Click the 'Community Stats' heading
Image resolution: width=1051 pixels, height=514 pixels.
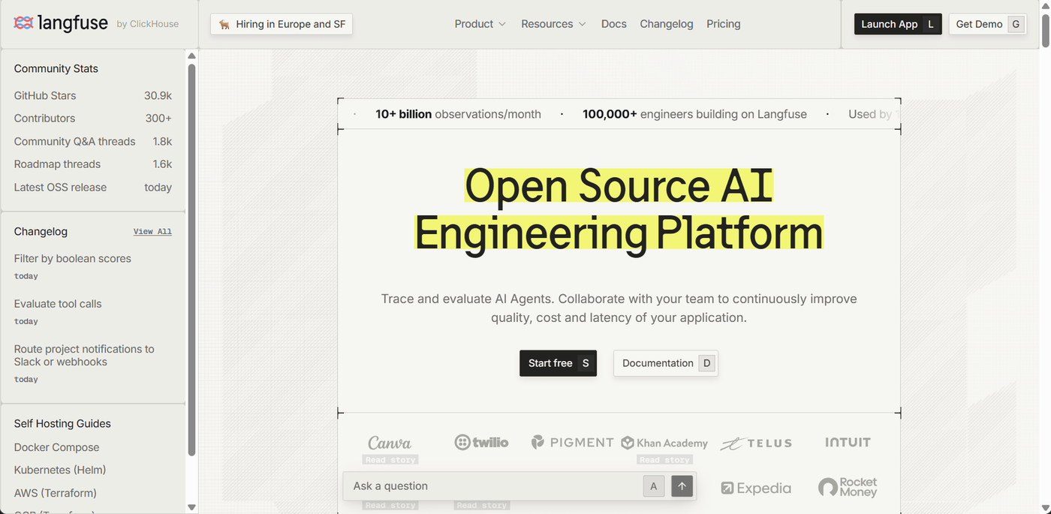56,68
